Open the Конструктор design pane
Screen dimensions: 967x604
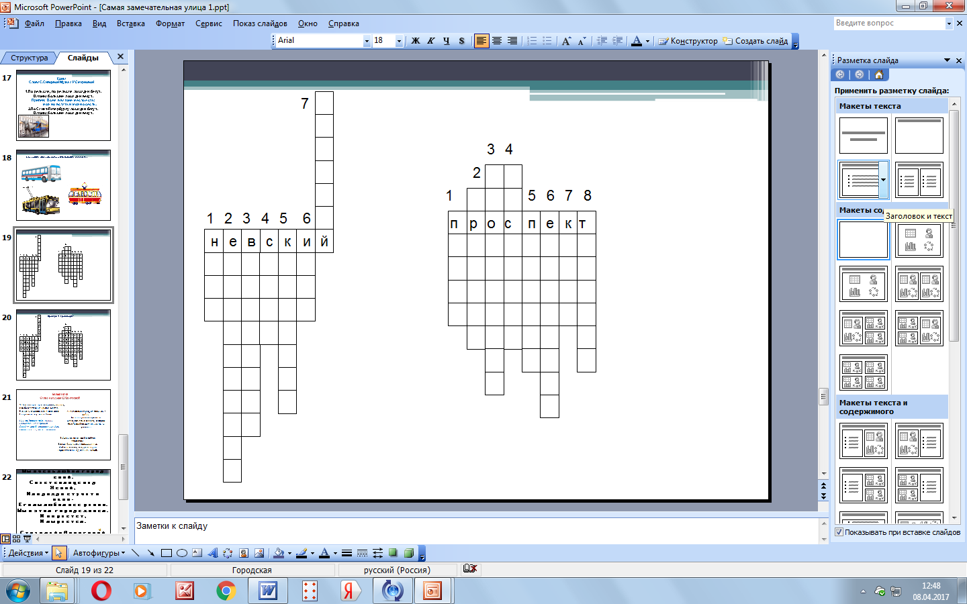coord(688,41)
